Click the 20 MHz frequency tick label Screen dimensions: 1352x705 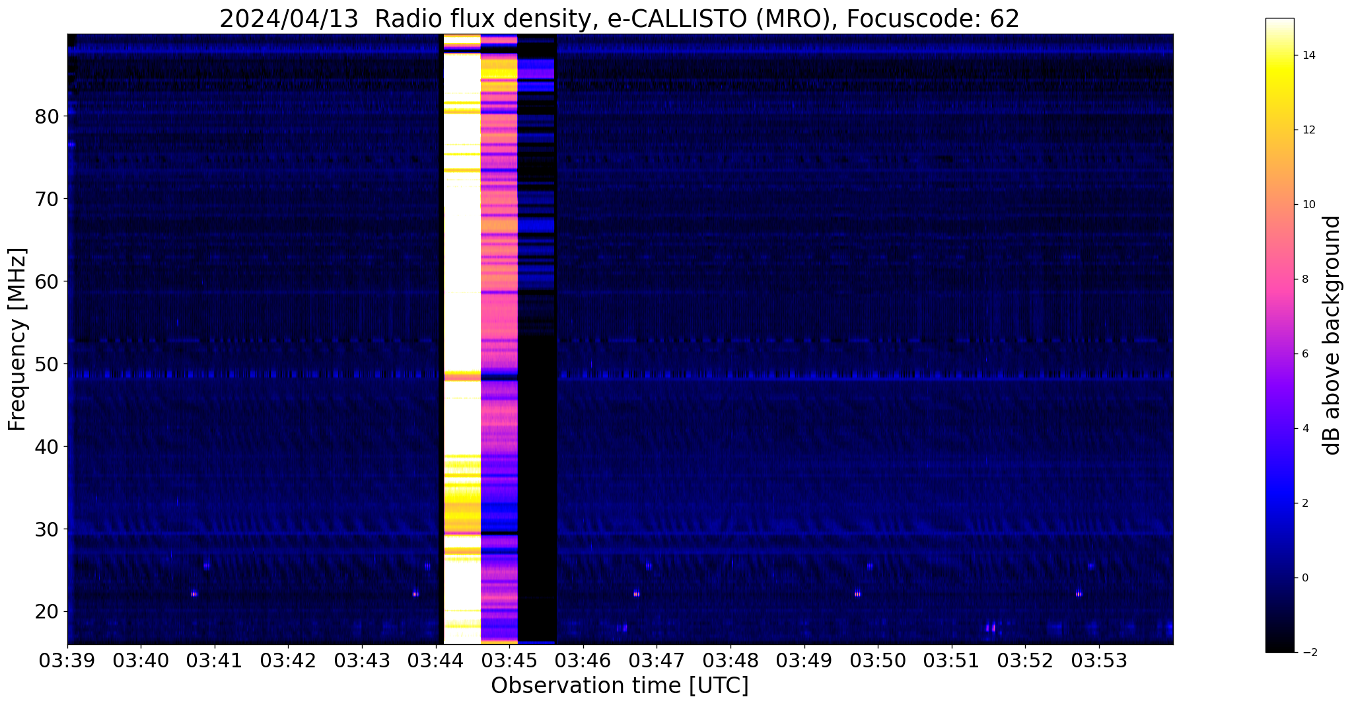pyautogui.click(x=46, y=612)
